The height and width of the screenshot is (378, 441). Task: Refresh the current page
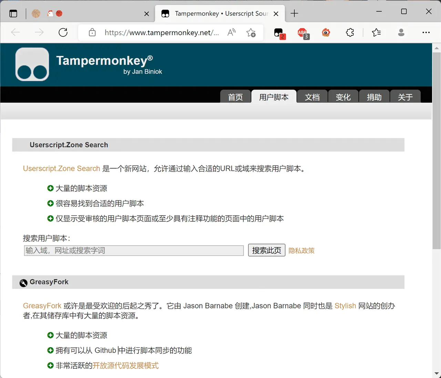click(x=63, y=33)
